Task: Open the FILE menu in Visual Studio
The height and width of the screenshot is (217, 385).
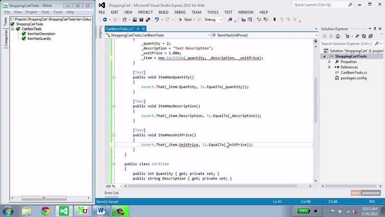Action: point(102,12)
